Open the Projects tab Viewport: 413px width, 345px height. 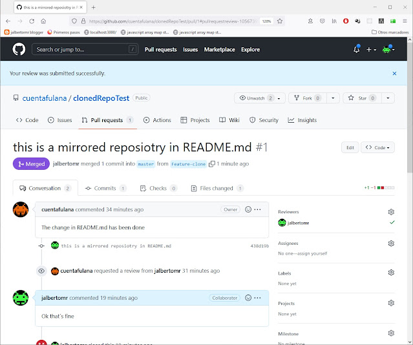195,120
